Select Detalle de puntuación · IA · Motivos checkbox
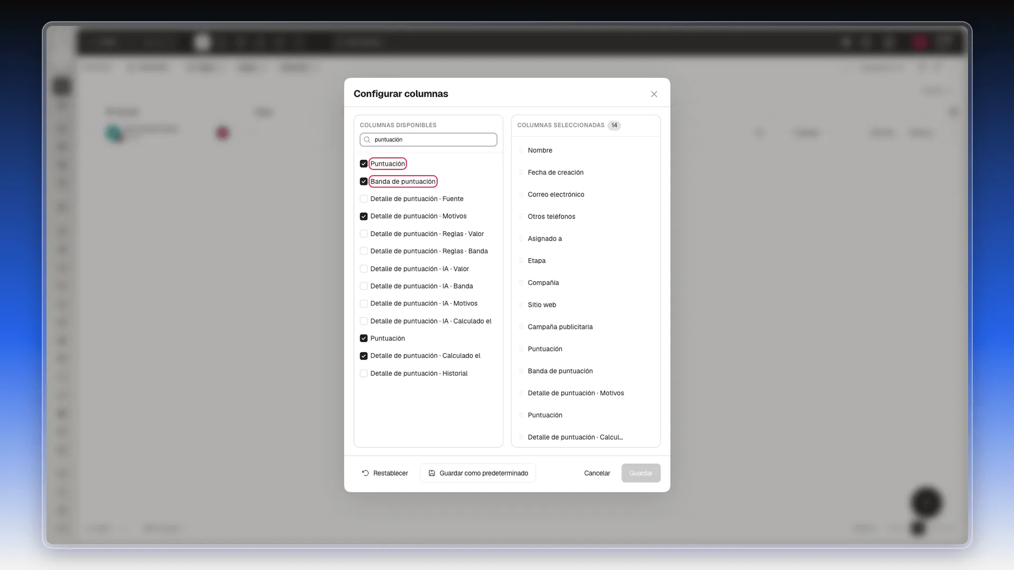Screen dimensions: 1014x570 pyautogui.click(x=363, y=303)
